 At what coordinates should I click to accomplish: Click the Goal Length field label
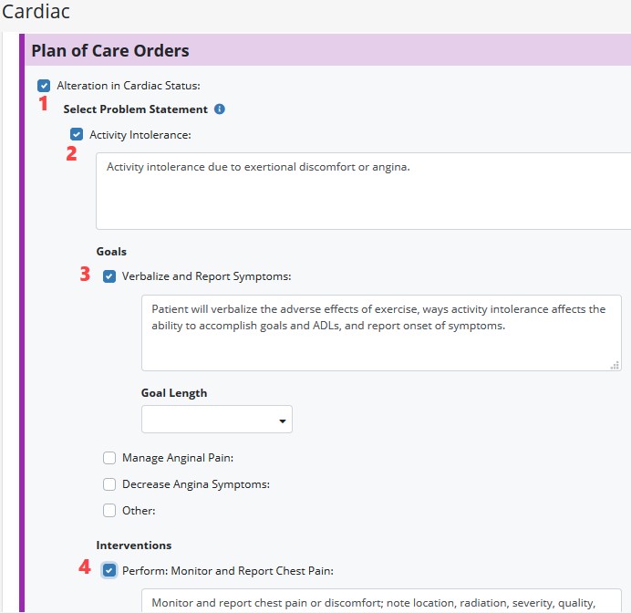coord(174,393)
